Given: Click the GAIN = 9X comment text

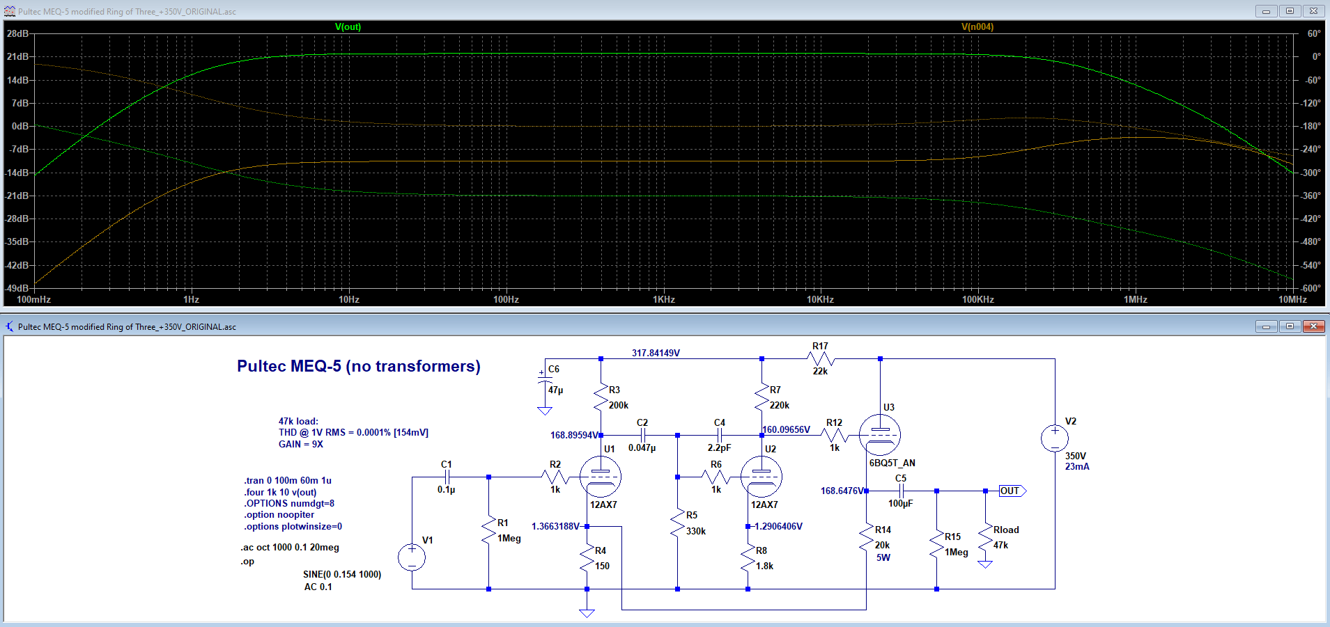Looking at the screenshot, I should (301, 444).
